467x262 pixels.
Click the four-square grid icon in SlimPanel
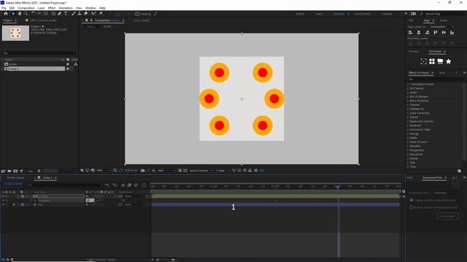pos(432,61)
